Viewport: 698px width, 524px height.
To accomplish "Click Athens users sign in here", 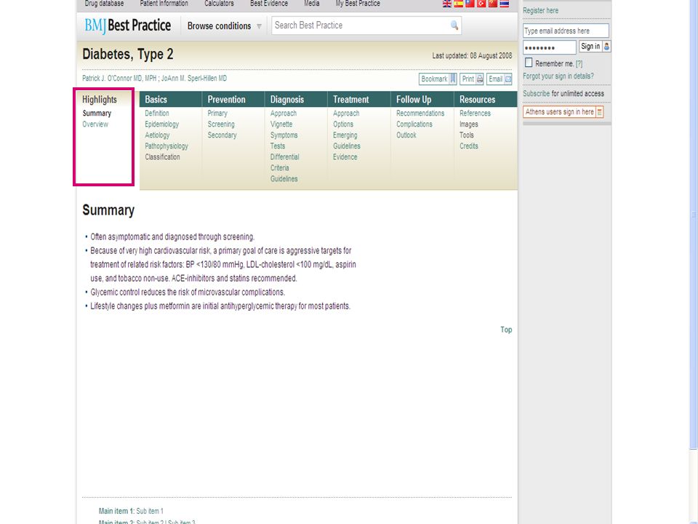I will (x=563, y=112).
